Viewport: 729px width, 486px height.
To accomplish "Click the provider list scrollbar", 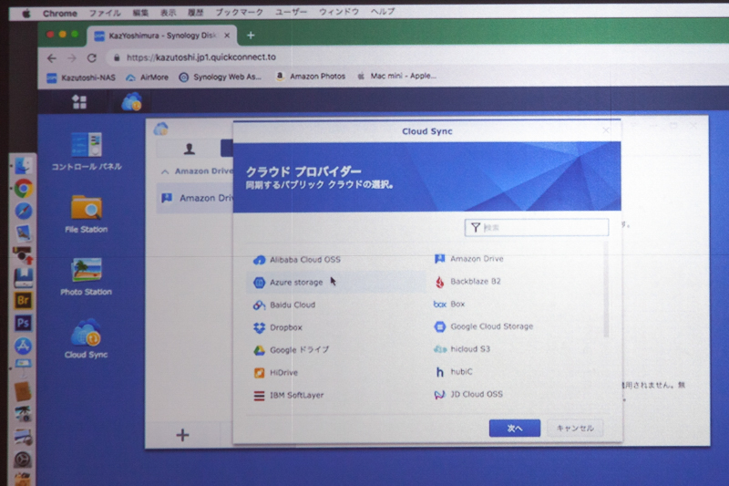I will [x=606, y=289].
